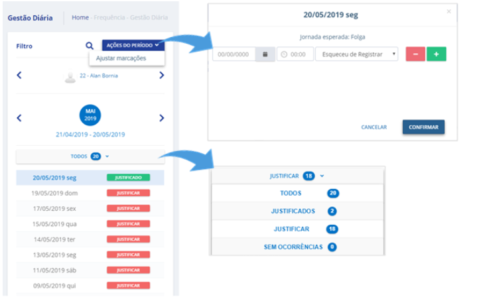Image resolution: width=477 pixels, height=299 pixels.
Task: Click the green plus add button
Action: click(x=436, y=54)
